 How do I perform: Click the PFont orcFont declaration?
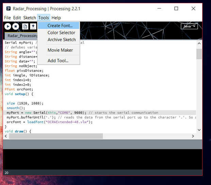19,89
